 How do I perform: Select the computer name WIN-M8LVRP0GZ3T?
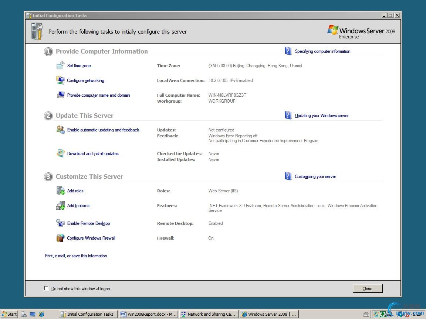227,95
